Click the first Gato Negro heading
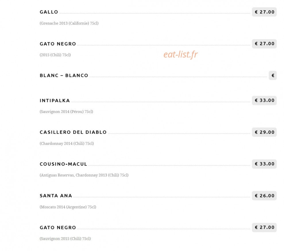The image size is (284, 251). [x=58, y=44]
